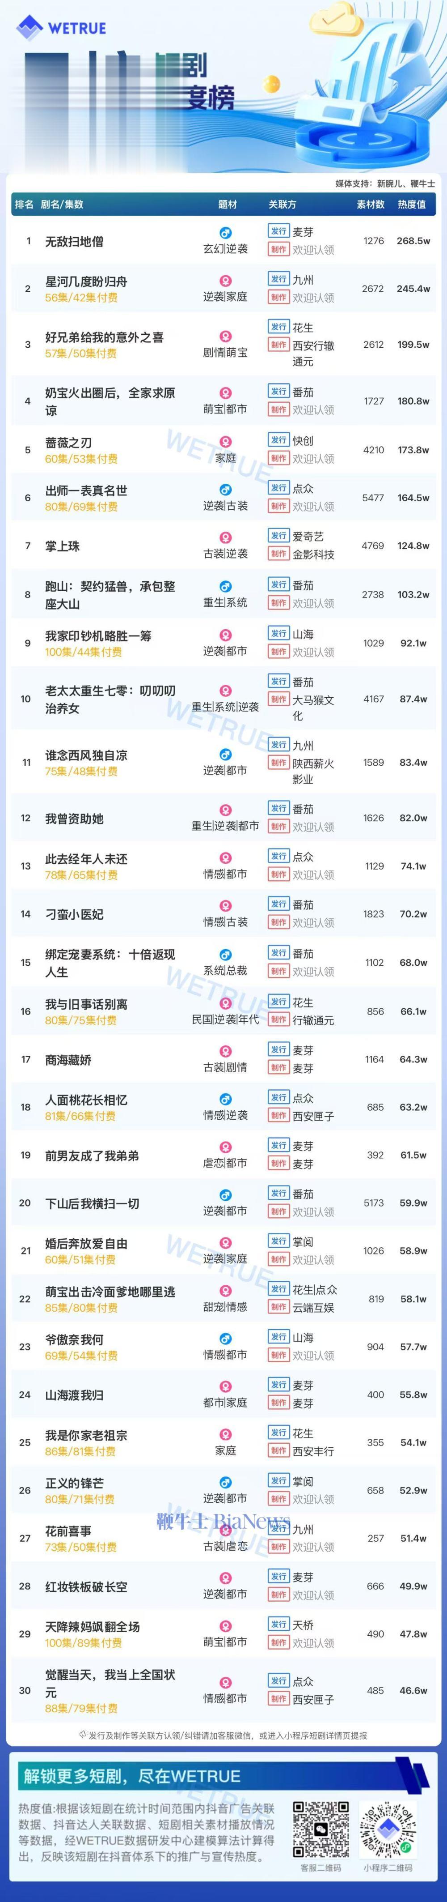The width and height of the screenshot is (447, 1902).
Task: Click the 发行 tag beside 麦芽 in row 1
Action: click(x=278, y=231)
